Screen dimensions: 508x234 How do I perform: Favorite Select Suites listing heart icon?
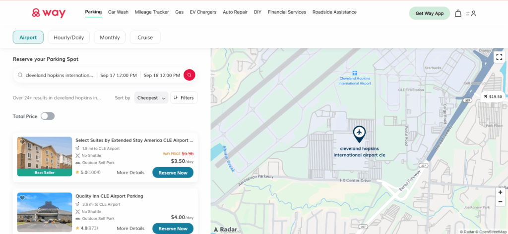pos(22,141)
